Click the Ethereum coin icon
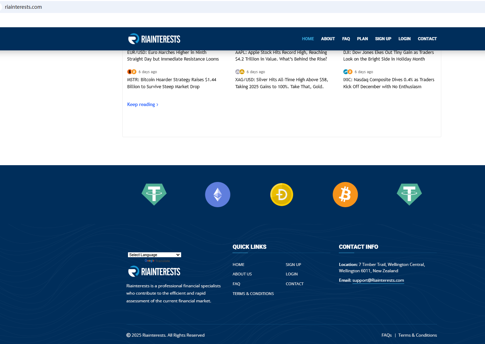Screen dimensions: 485x344 coord(217,195)
